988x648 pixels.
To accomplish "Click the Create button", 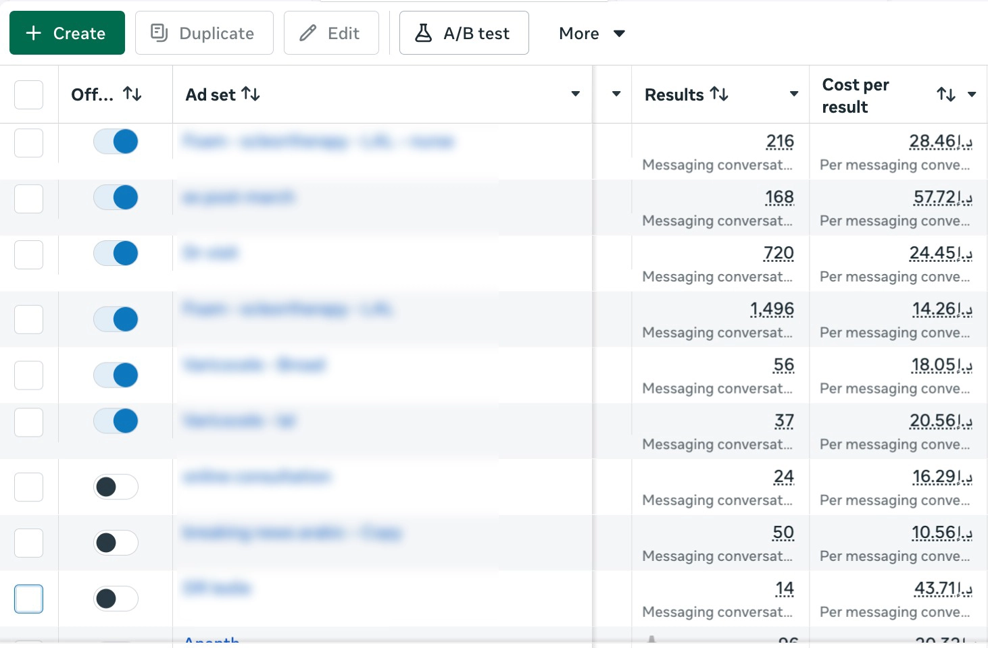I will [67, 32].
